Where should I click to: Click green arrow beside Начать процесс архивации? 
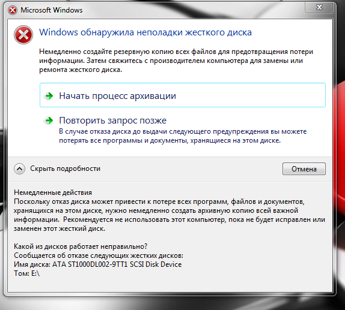[x=49, y=96]
